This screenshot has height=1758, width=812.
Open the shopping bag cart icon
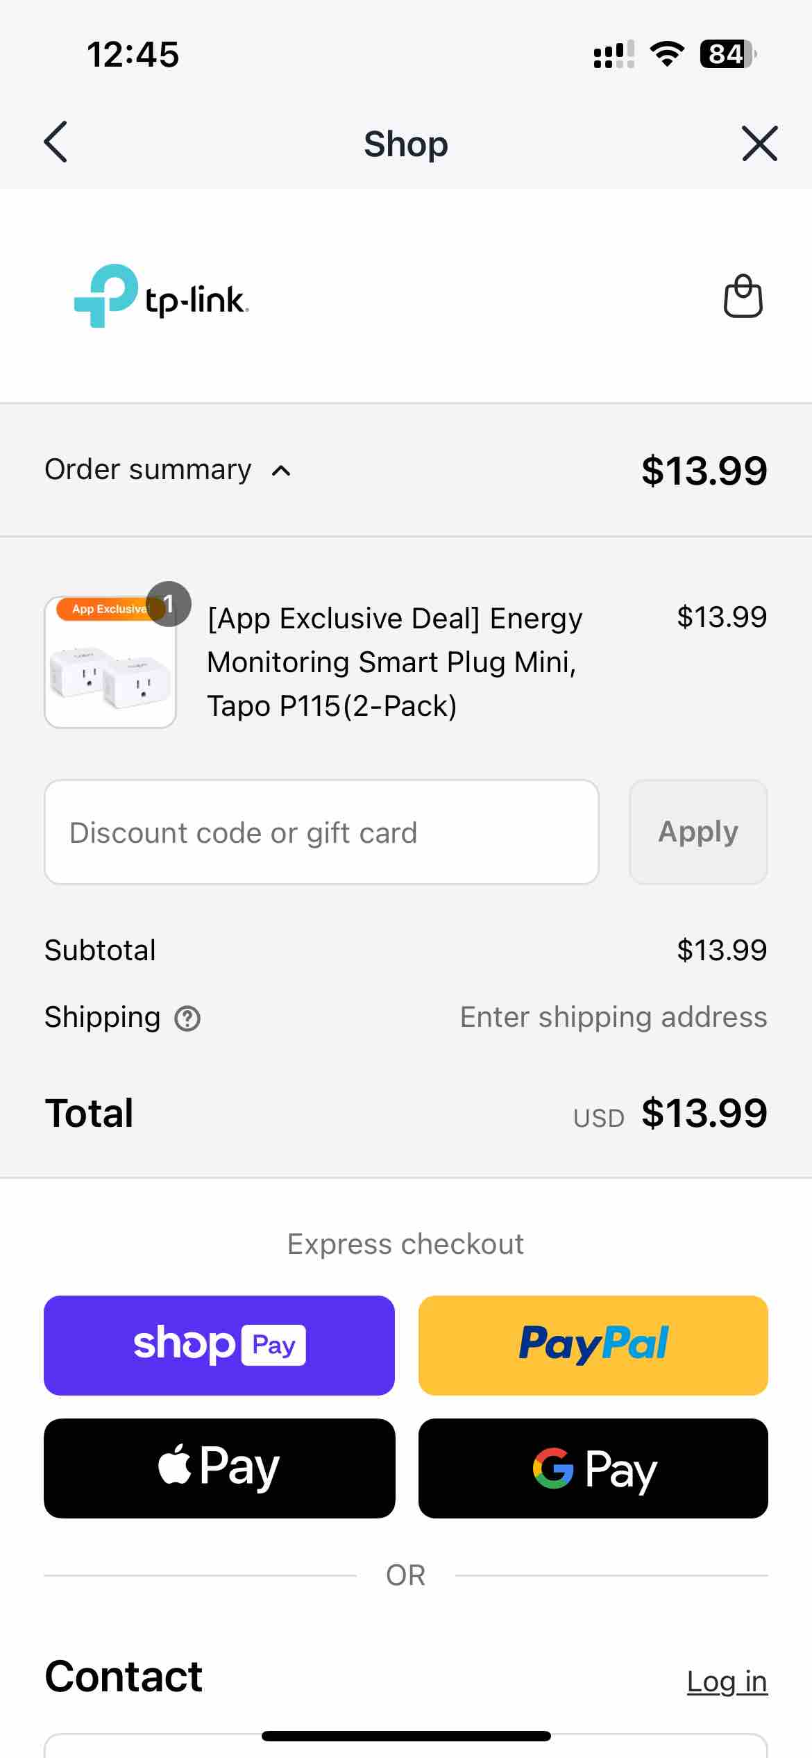[743, 296]
